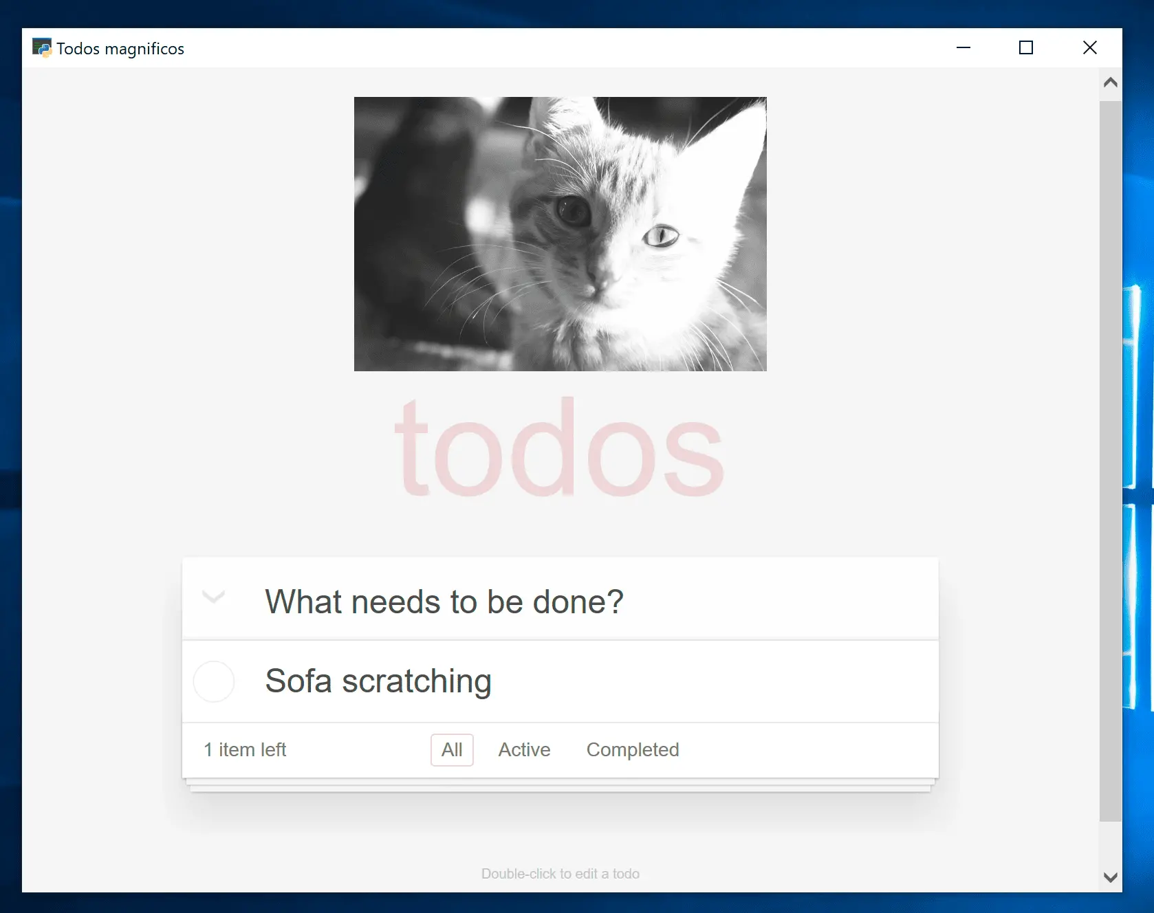Switch to the Active filter

pyautogui.click(x=524, y=749)
